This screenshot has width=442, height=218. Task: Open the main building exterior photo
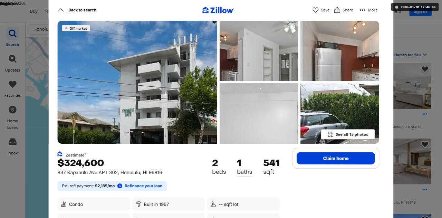pos(137,82)
